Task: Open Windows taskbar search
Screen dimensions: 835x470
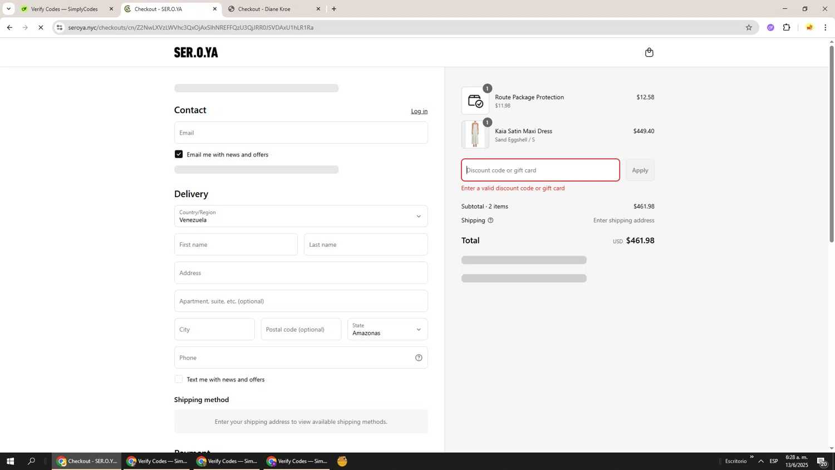Action: pos(31,461)
